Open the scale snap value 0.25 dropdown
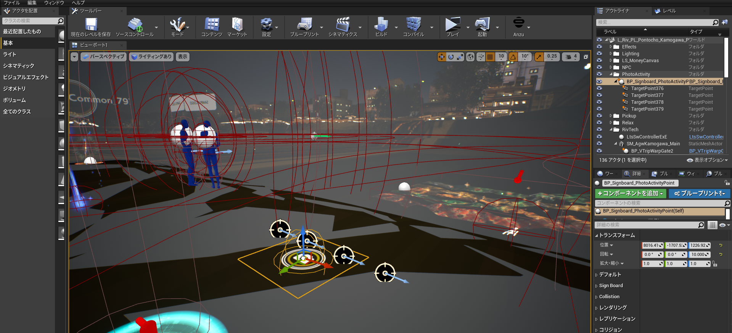The width and height of the screenshot is (732, 333). (552, 57)
